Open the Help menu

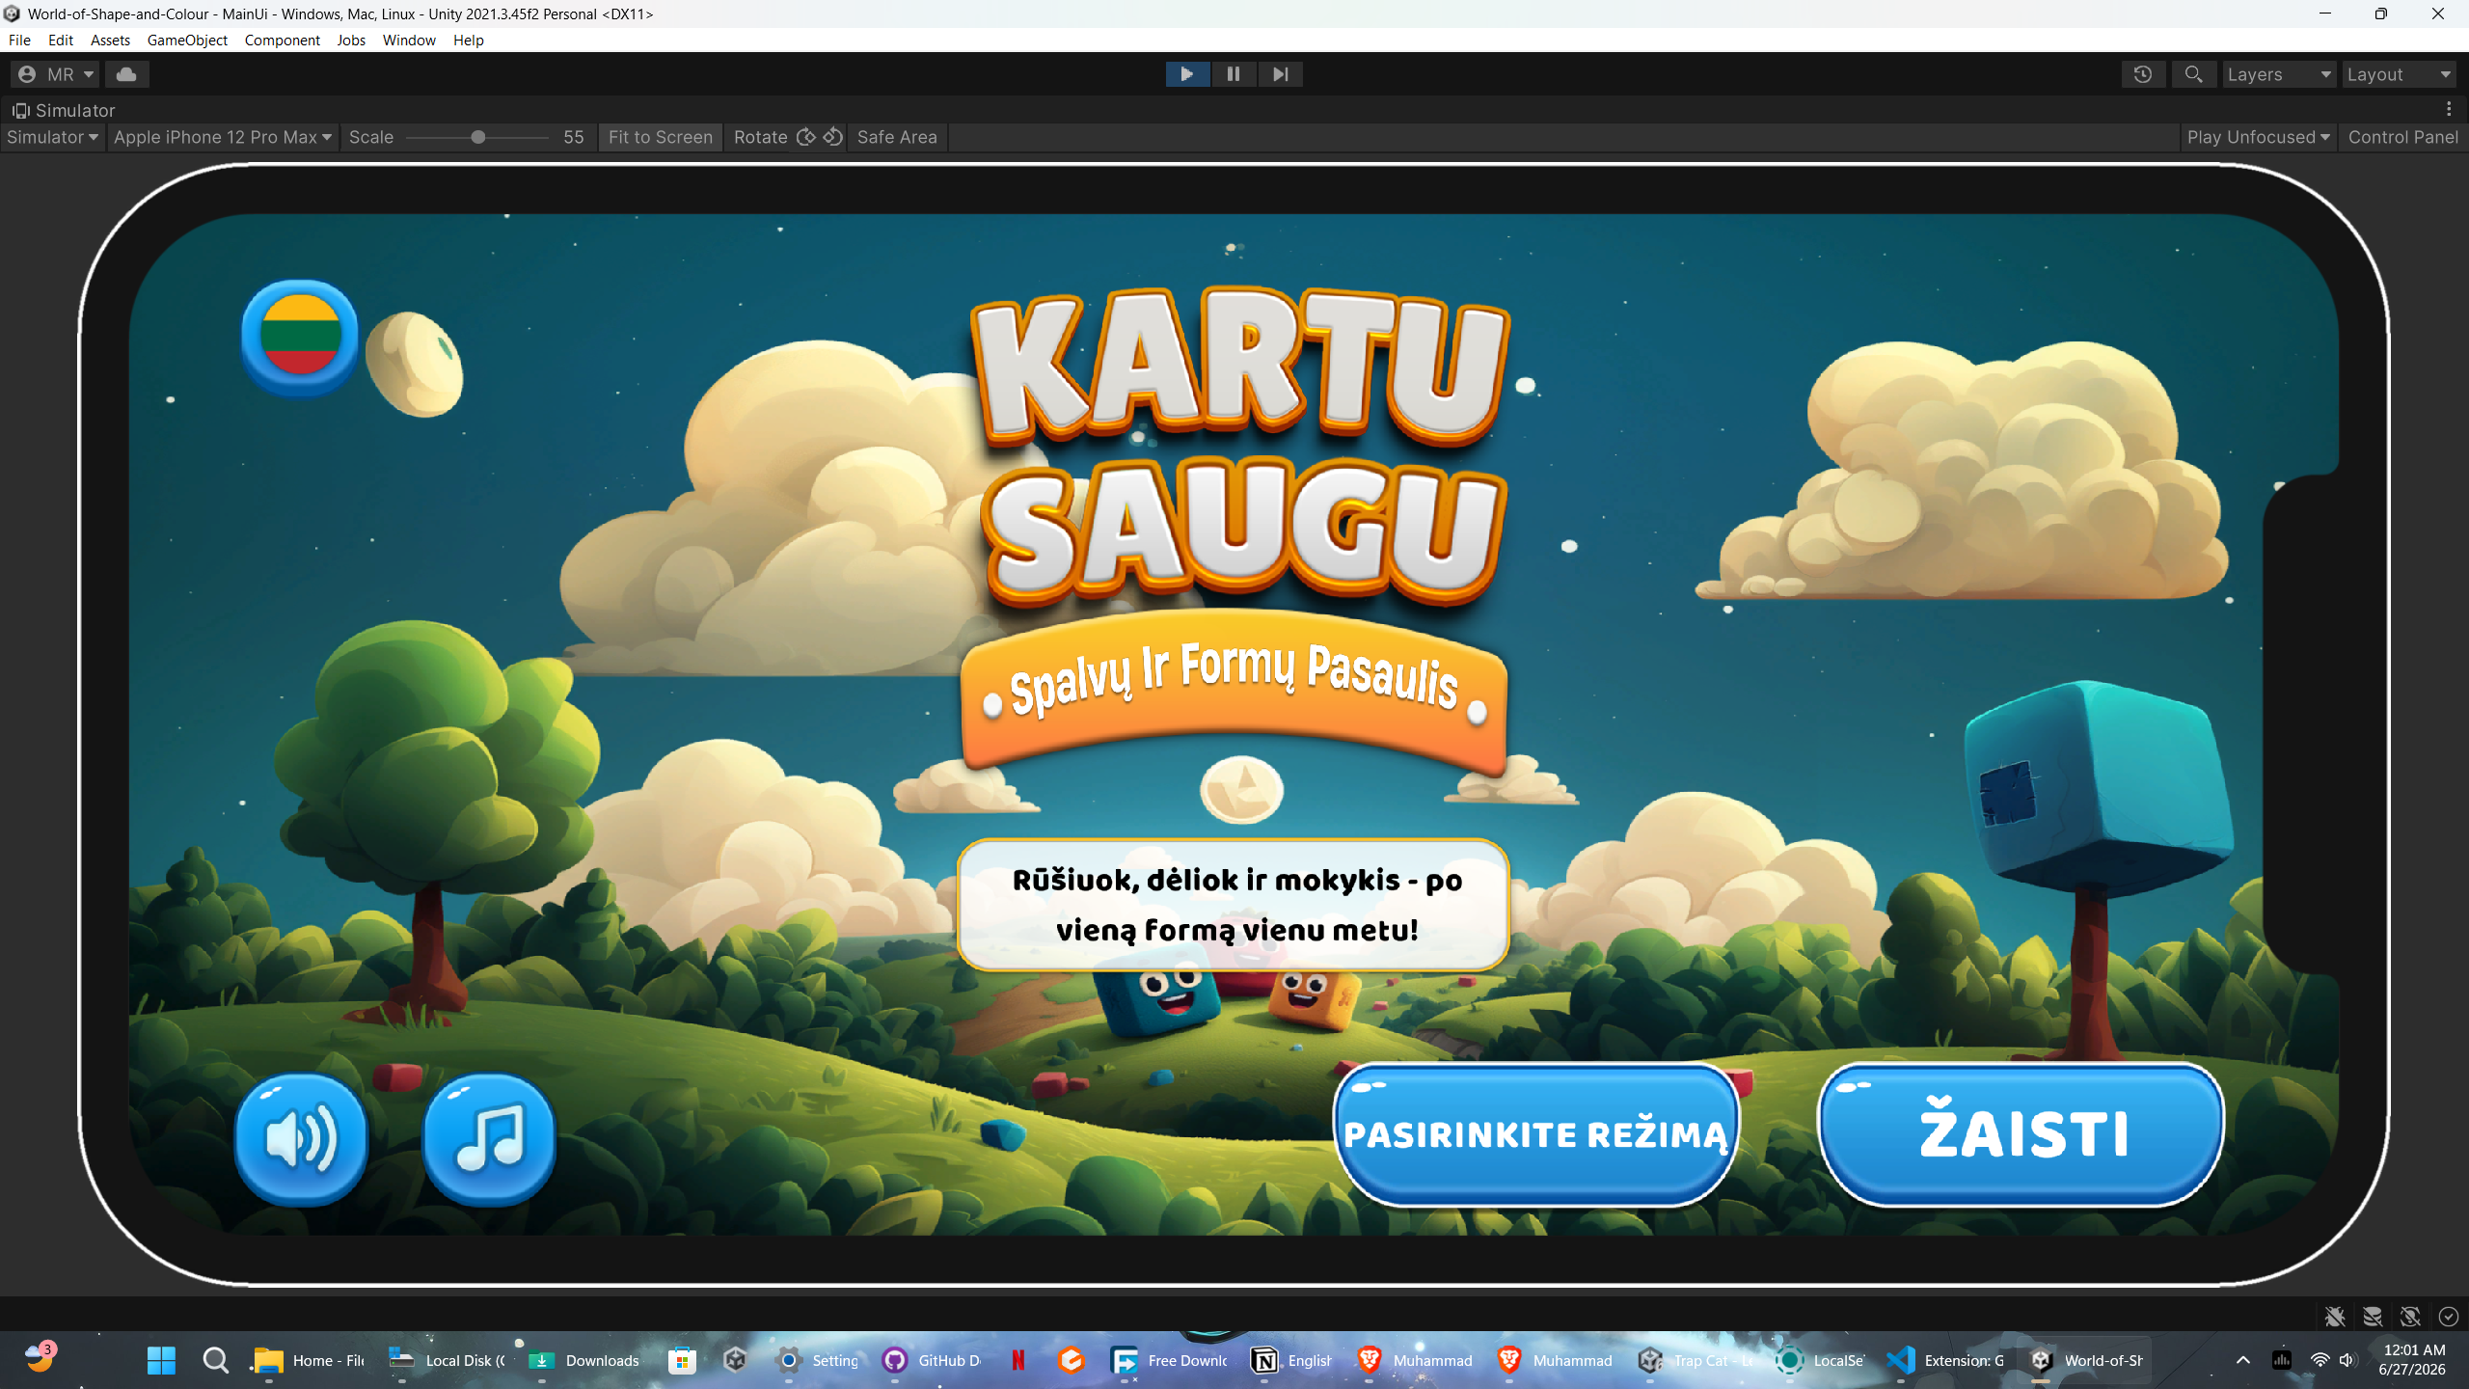click(x=468, y=40)
